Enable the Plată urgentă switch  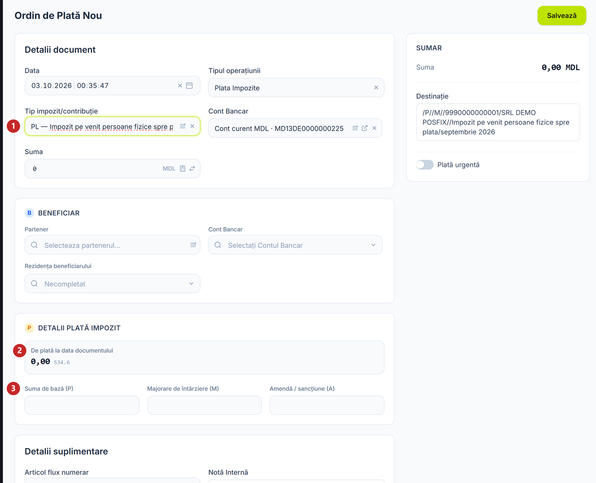[425, 164]
